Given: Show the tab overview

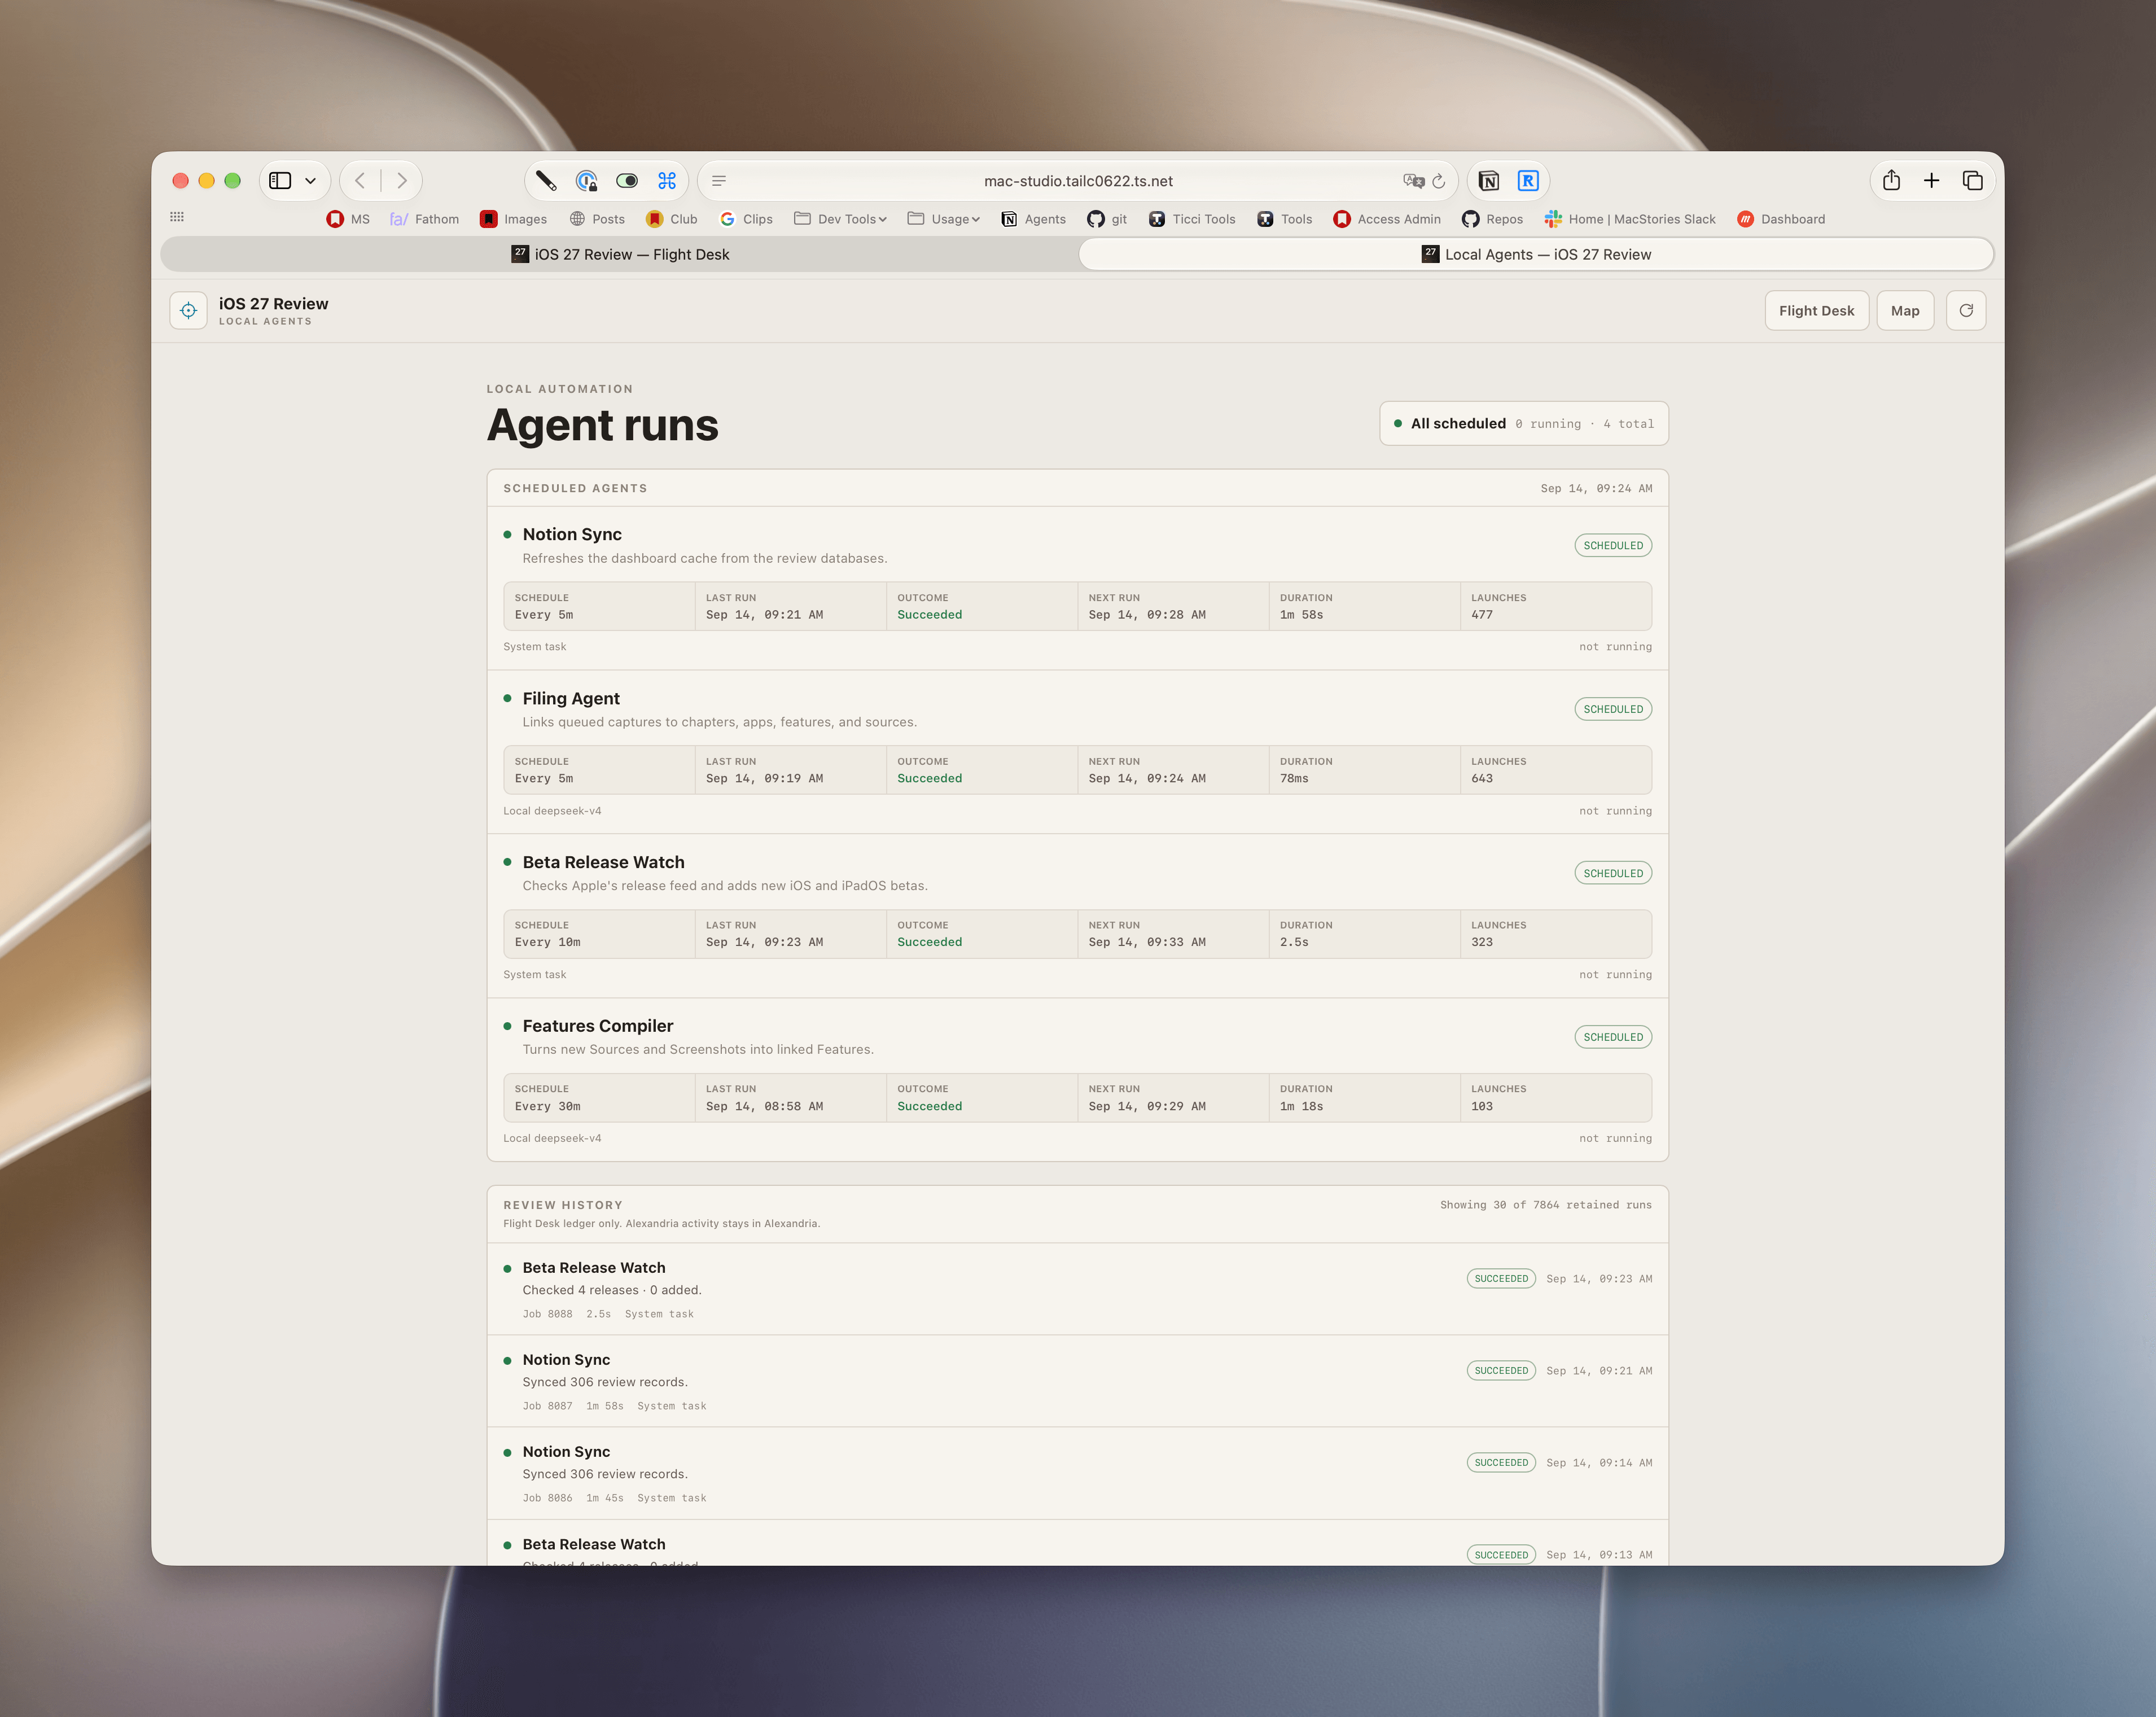Looking at the screenshot, I should coord(1972,181).
